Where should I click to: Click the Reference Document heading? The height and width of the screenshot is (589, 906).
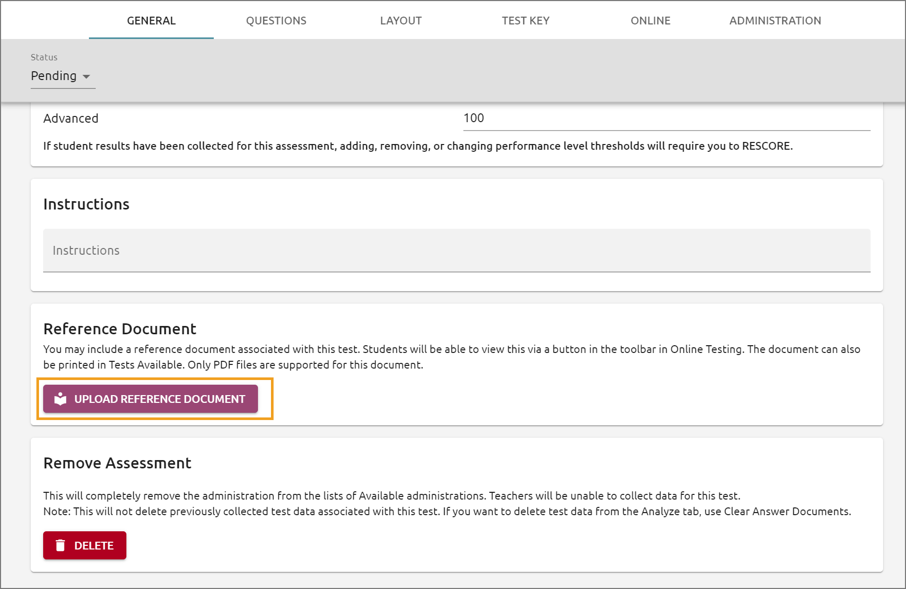(x=120, y=329)
